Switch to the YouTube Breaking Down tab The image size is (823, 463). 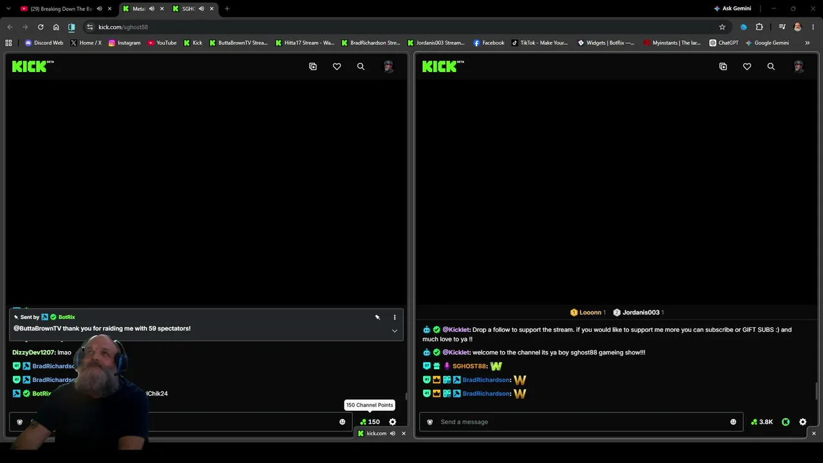pos(61,9)
